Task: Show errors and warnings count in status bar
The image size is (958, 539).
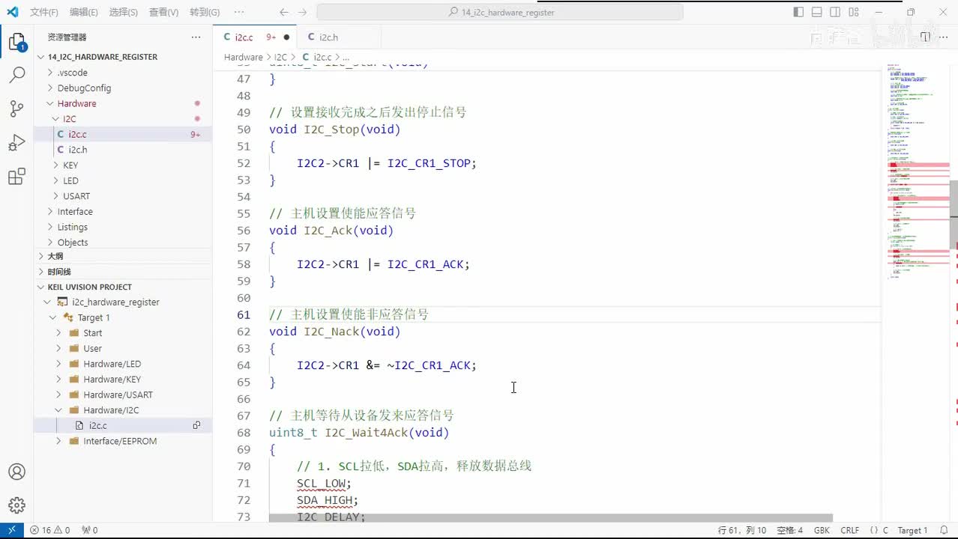Action: 49,530
